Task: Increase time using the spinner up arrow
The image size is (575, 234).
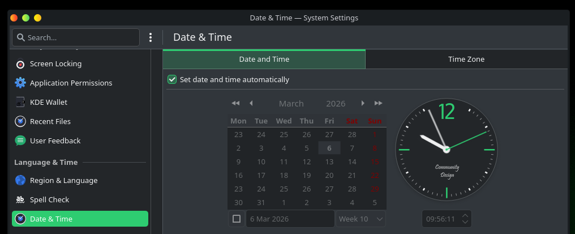Action: pyautogui.click(x=465, y=215)
